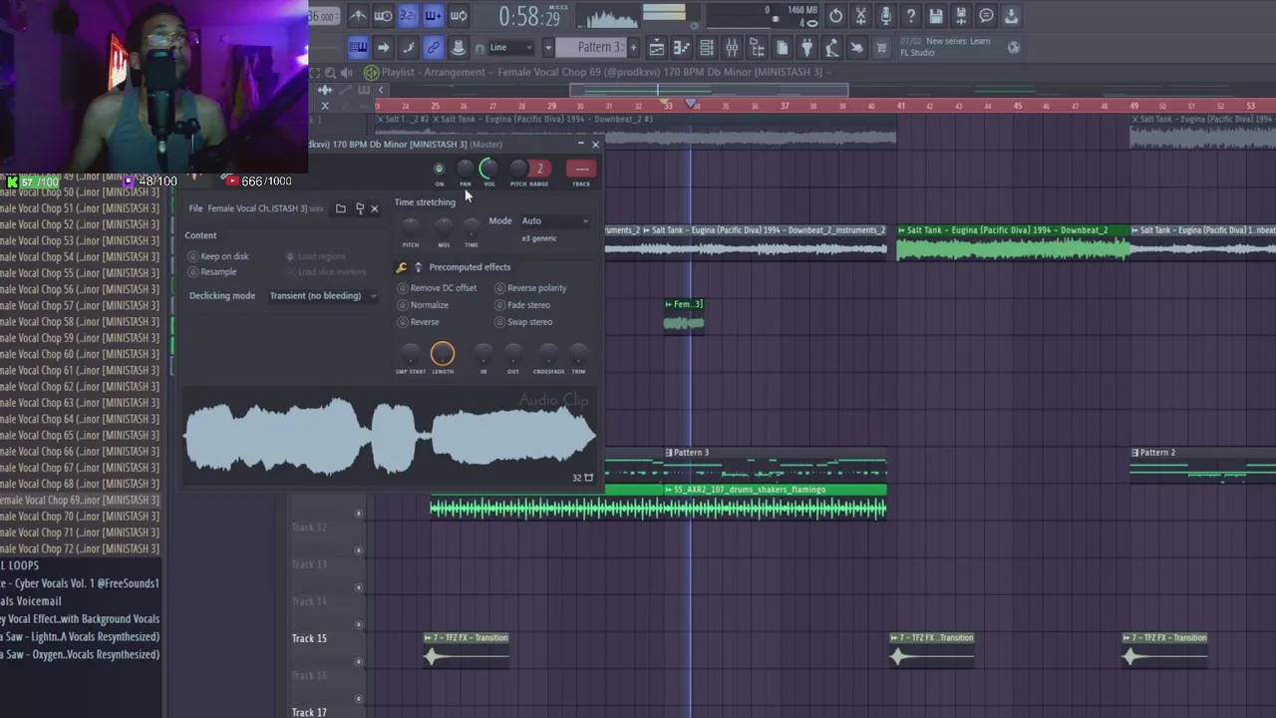The image size is (1276, 718).
Task: Enable Swap stereo
Action: click(523, 322)
